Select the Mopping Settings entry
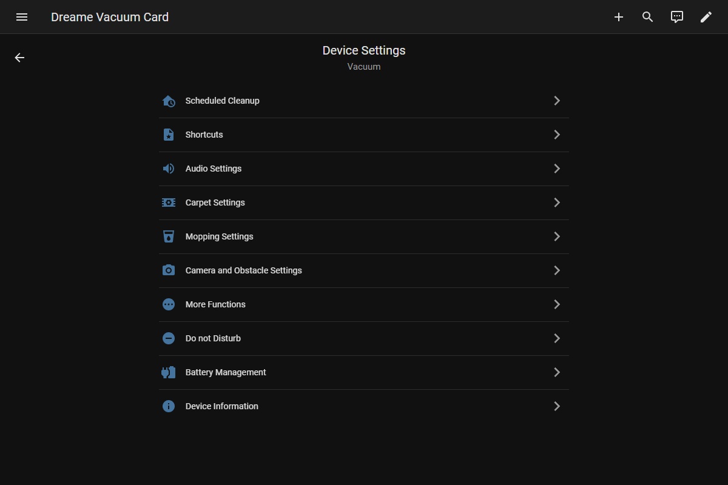This screenshot has height=485, width=728. pos(364,236)
